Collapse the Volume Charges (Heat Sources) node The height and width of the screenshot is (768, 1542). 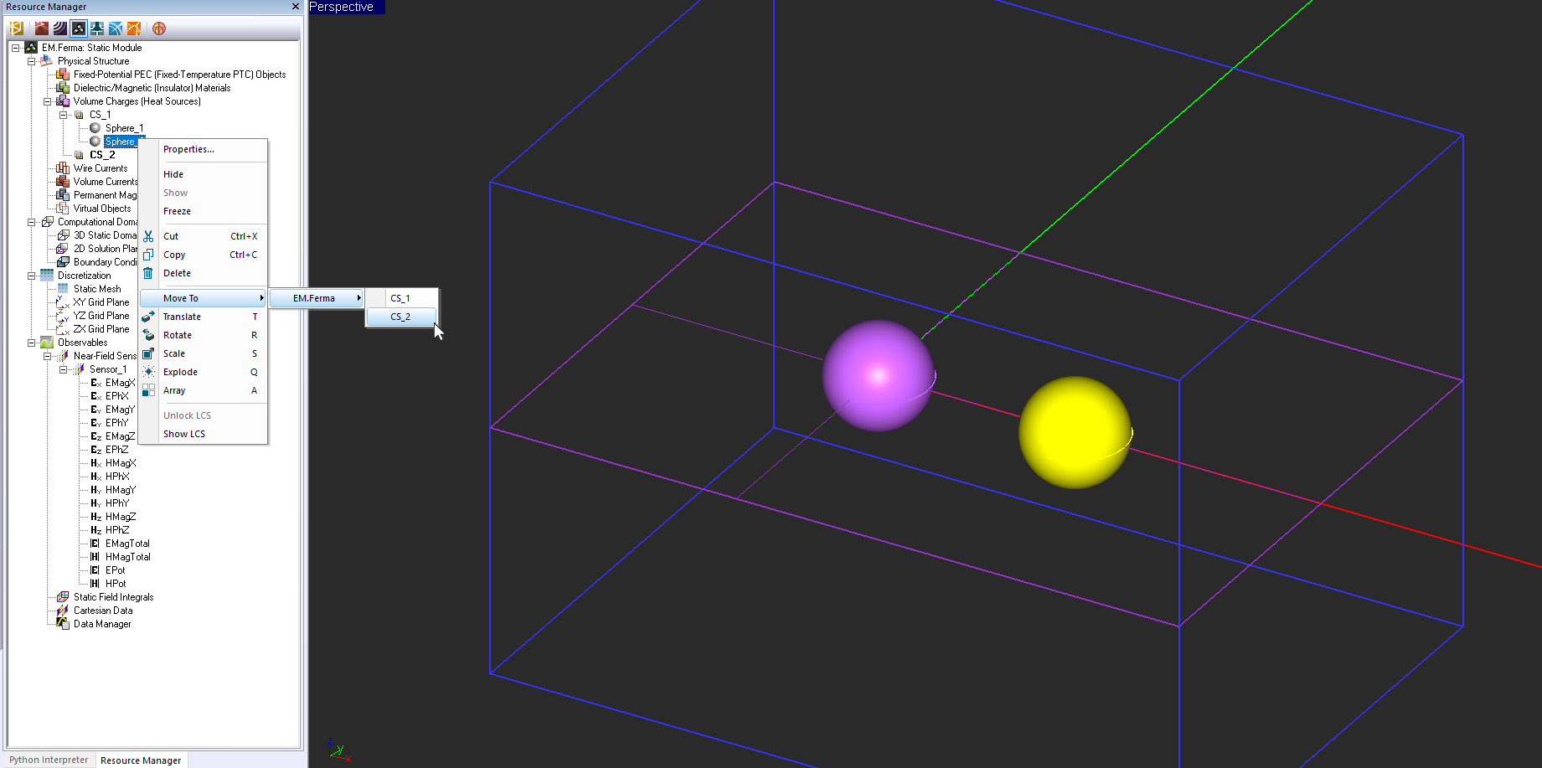pos(48,101)
